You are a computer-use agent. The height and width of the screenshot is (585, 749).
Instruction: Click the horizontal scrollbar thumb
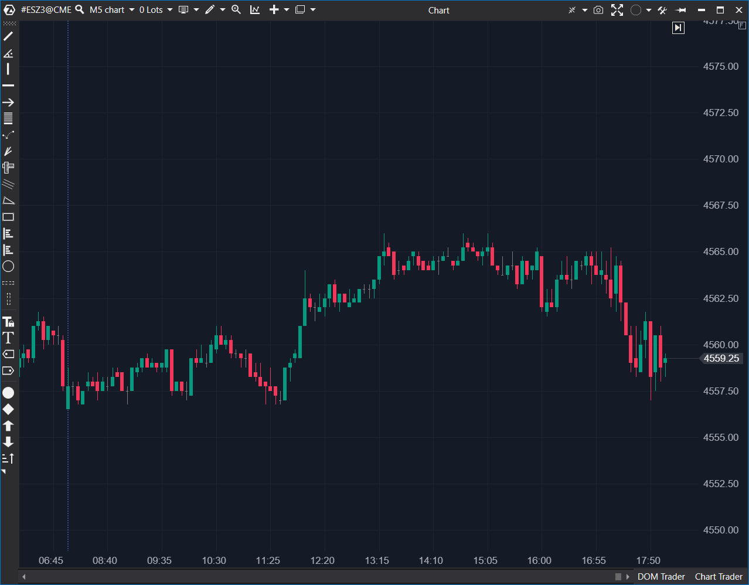click(x=618, y=577)
